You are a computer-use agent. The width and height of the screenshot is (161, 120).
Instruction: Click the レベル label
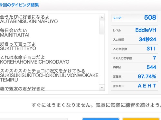tap(117, 31)
